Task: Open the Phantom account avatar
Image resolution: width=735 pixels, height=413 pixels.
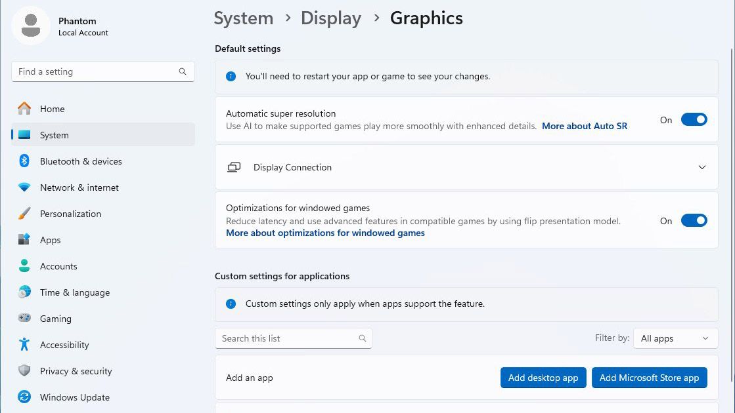Action: 31,25
